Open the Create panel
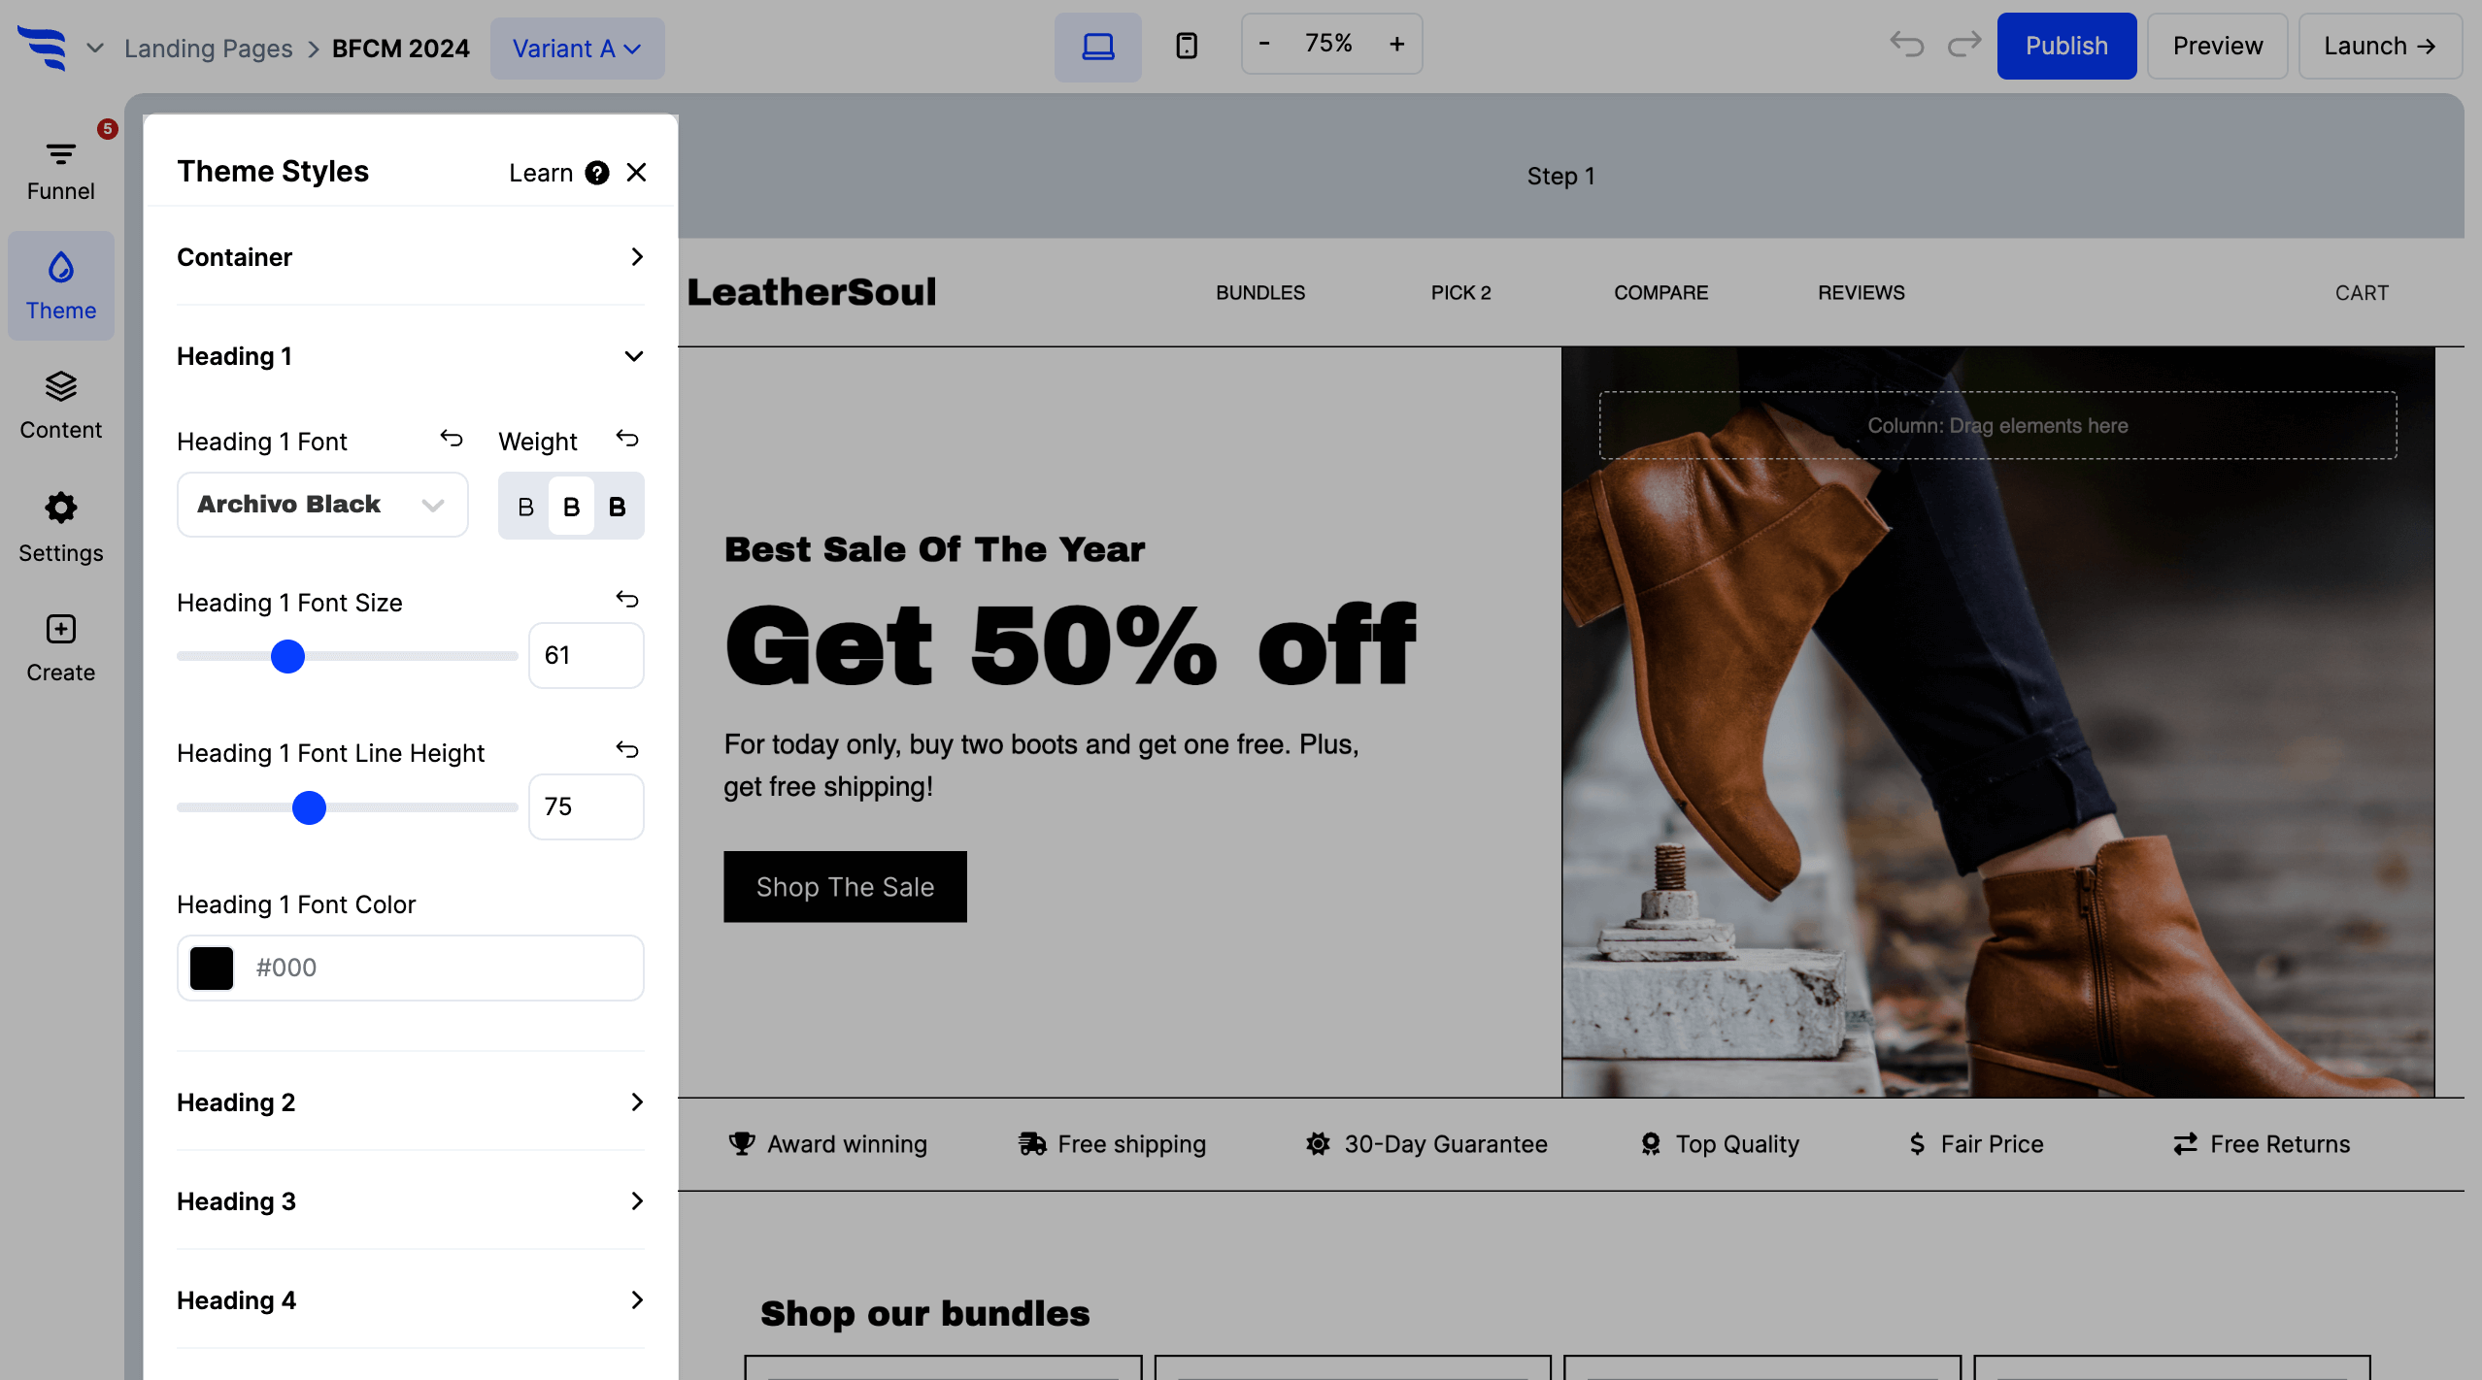 [x=60, y=648]
